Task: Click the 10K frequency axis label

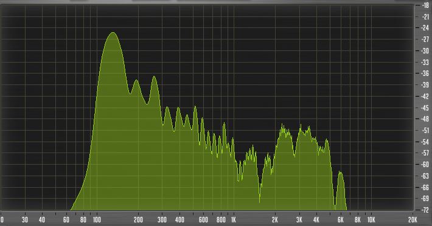Action: click(x=371, y=220)
